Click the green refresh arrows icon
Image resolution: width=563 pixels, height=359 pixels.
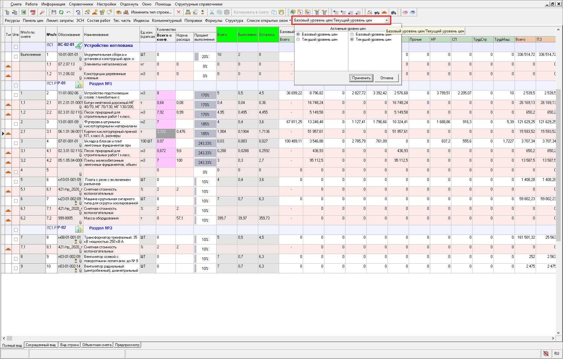[x=61, y=12]
